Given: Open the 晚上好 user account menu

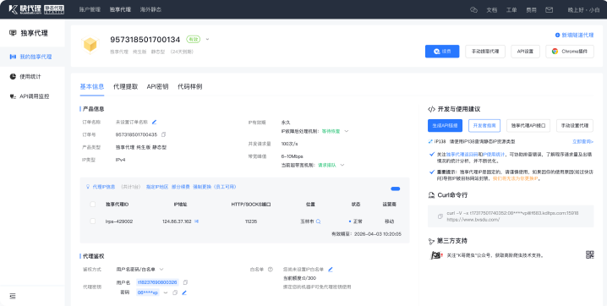Looking at the screenshot, I should click(583, 10).
